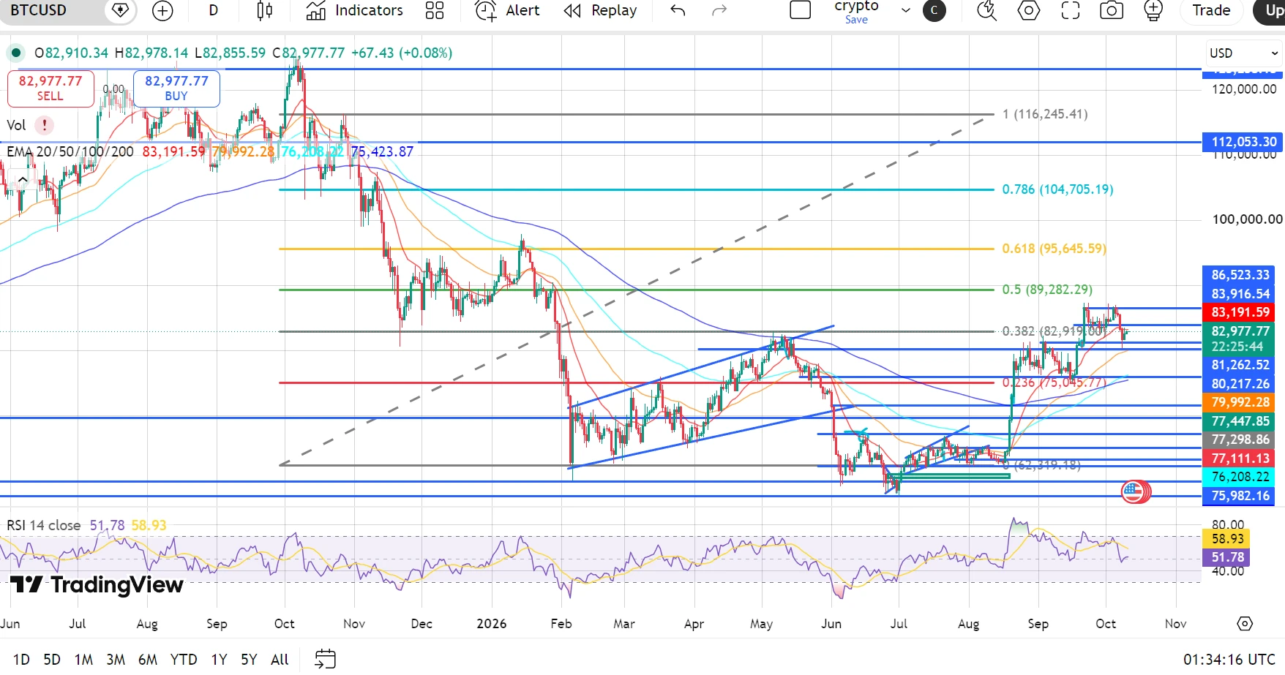
Task: Set the range to YTD
Action: pyautogui.click(x=184, y=660)
